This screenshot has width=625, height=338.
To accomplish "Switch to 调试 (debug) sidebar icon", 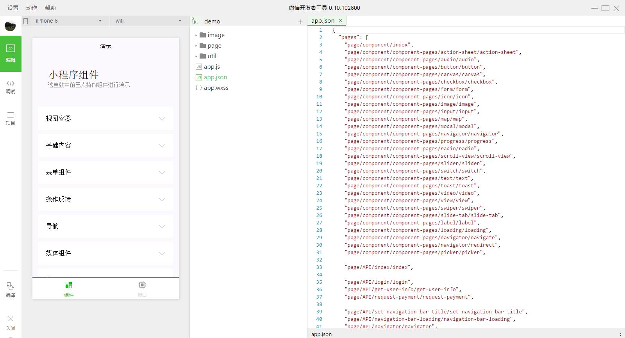I will click(11, 87).
